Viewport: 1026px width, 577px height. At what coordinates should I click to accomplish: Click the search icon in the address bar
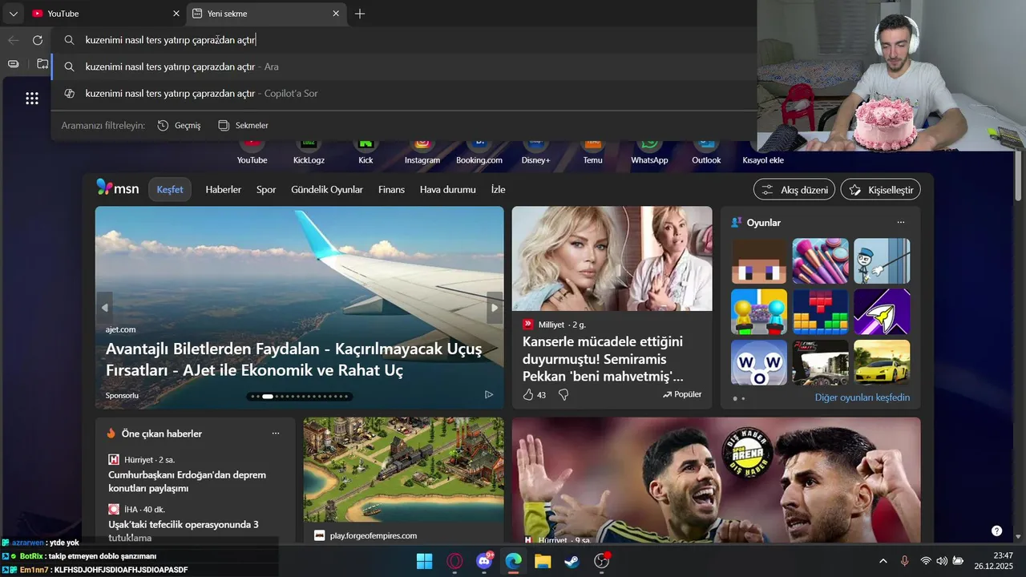pyautogui.click(x=70, y=40)
